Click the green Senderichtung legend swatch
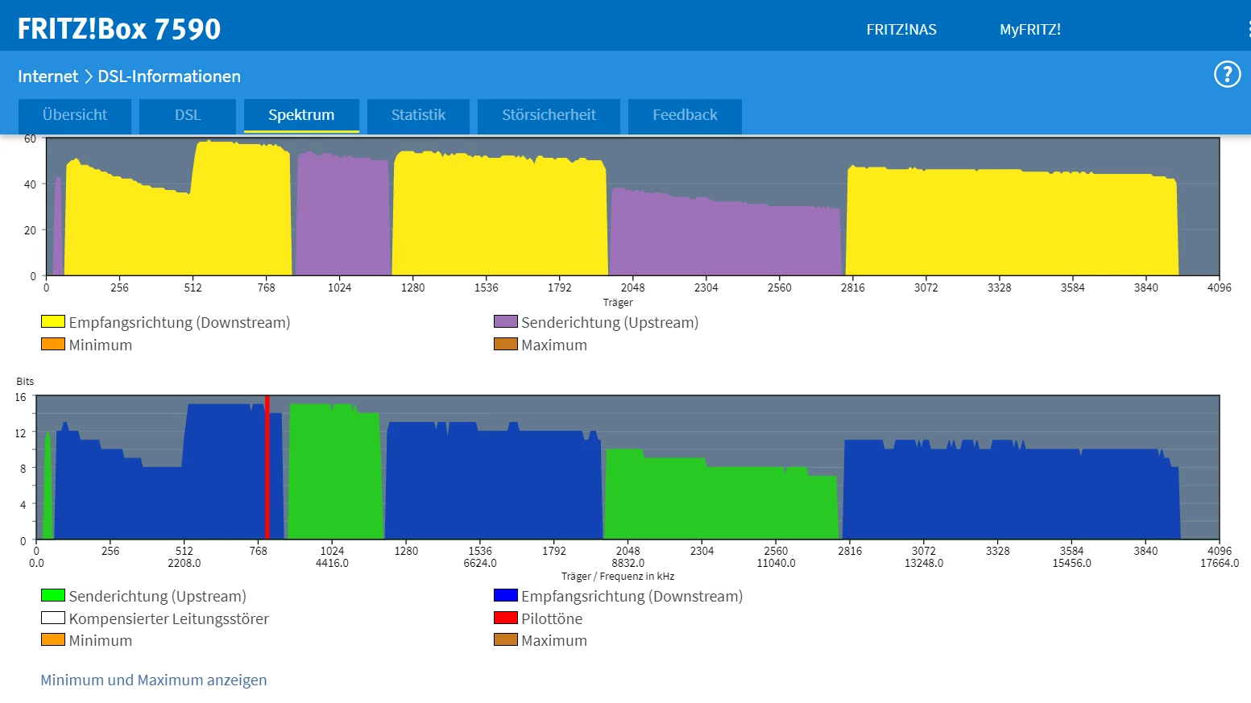1251x703 pixels. (x=53, y=595)
